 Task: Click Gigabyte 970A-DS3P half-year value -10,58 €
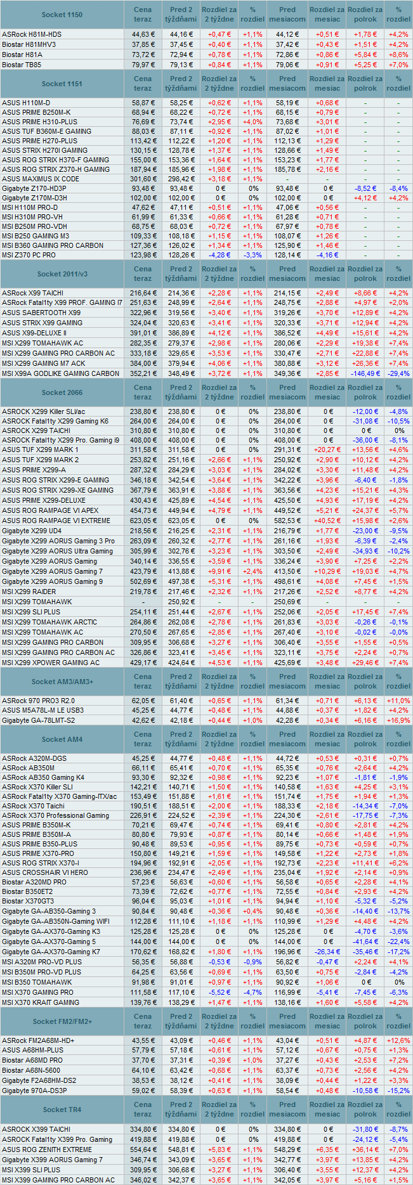[x=365, y=1091]
